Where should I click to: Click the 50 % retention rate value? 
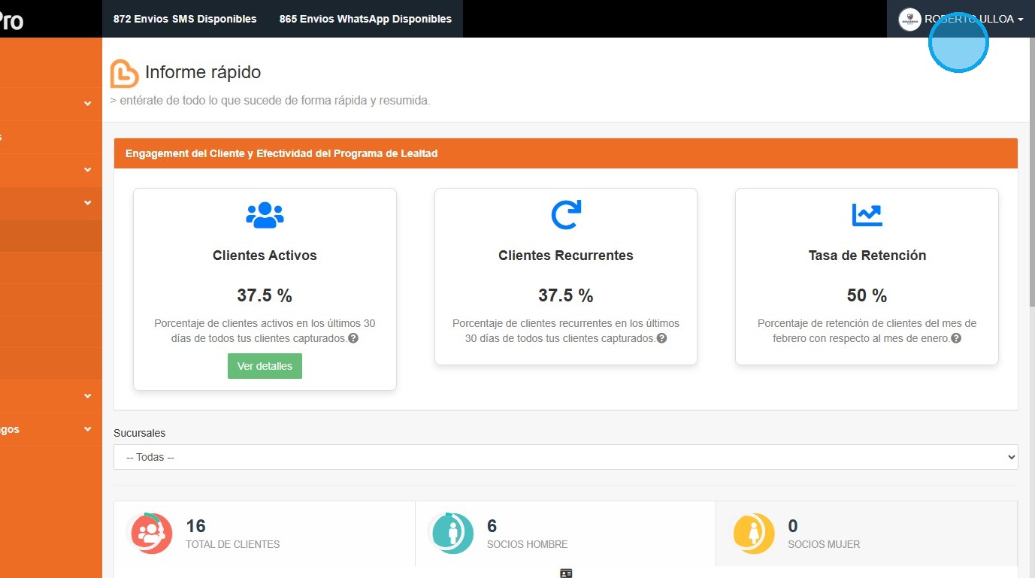point(867,295)
